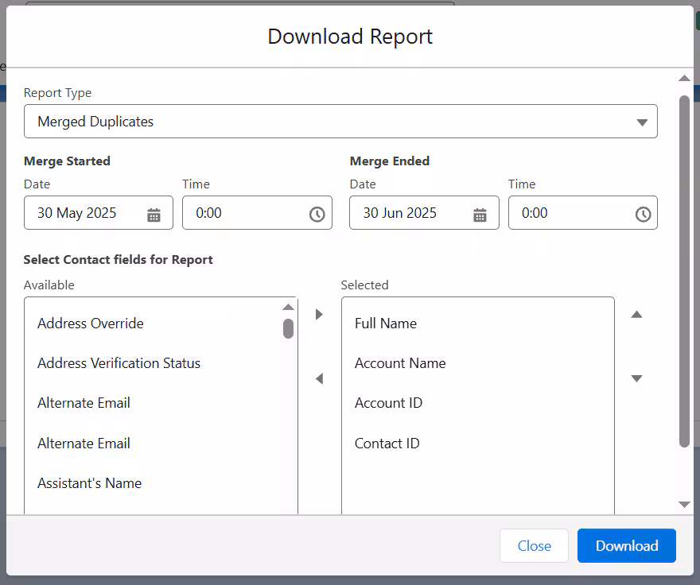Open the Merge Started calendar picker
Viewport: 700px width, 585px height.
coord(154,215)
